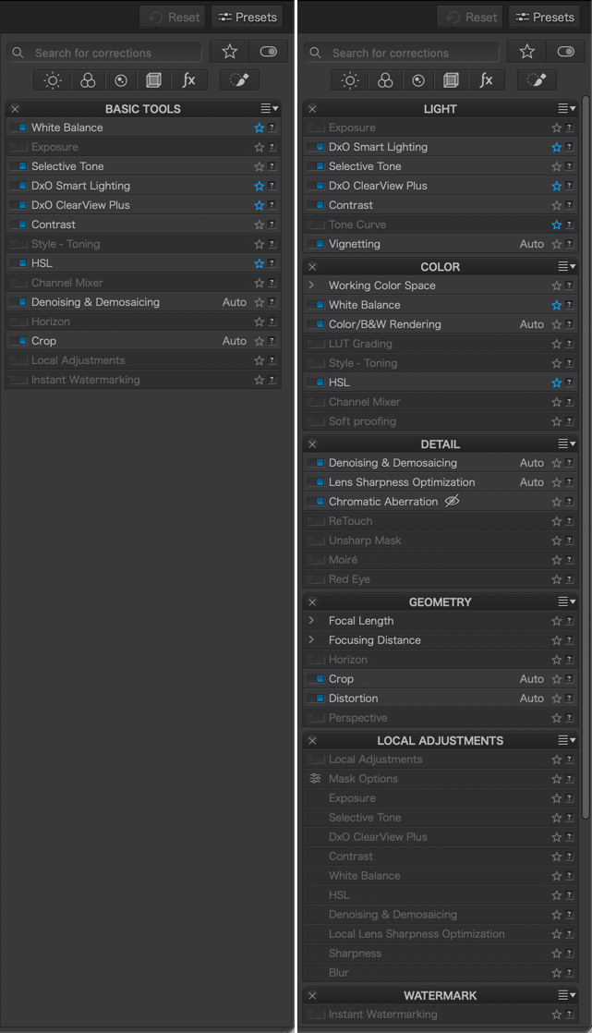Image resolution: width=592 pixels, height=1033 pixels.
Task: Open Light palette menu
Action: coord(567,109)
